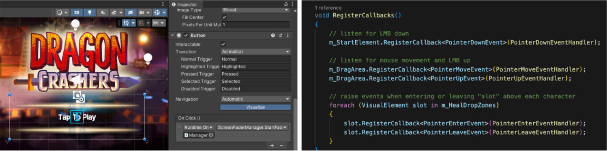Open the effects dropdown arrow beside layers icon

coord(121,13)
